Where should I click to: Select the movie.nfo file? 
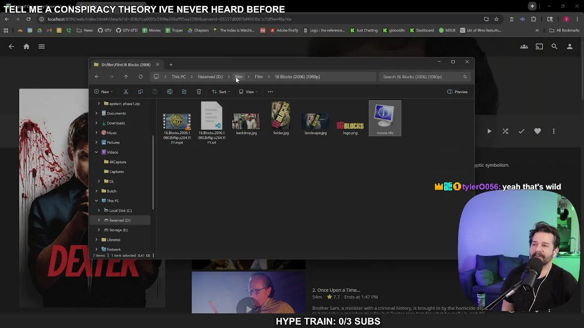click(385, 118)
